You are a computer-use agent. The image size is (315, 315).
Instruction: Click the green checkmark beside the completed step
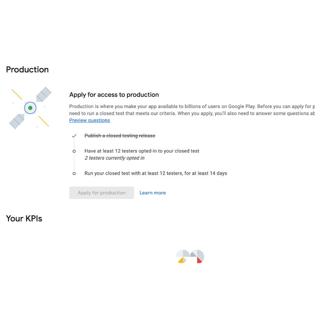coord(74,136)
